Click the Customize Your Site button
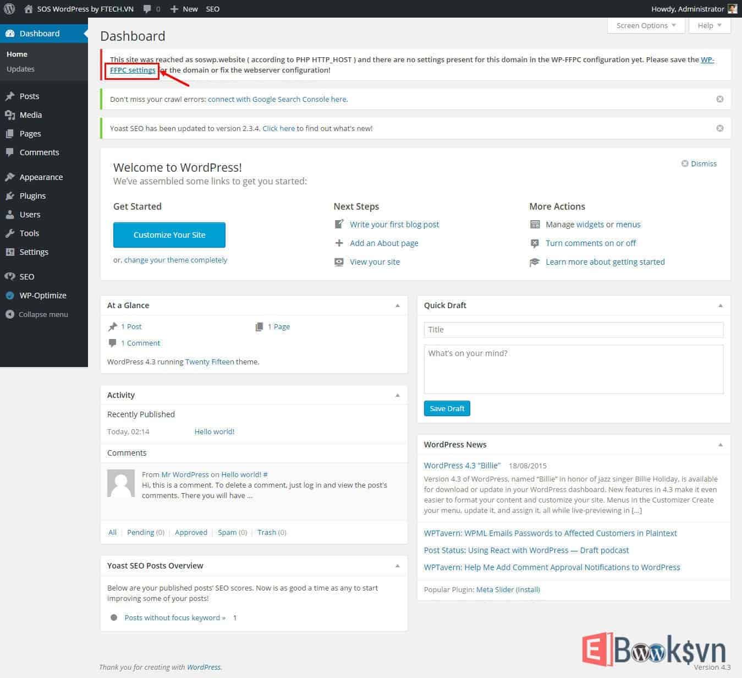Viewport: 742px width, 678px height. click(169, 235)
